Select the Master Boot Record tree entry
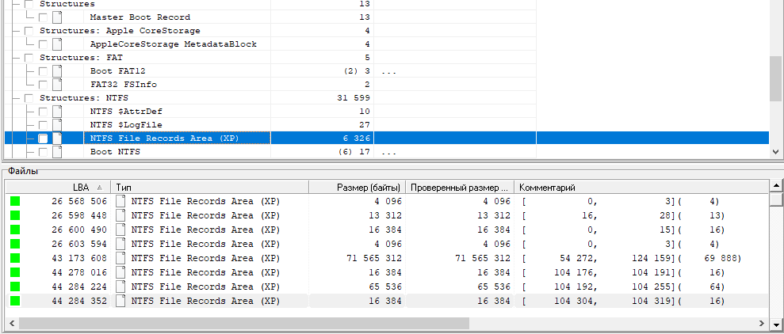 click(x=140, y=17)
